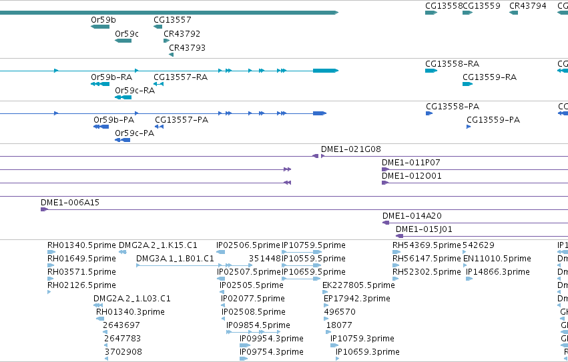Click the 3702908 feature
Image resolution: width=568 pixels, height=362 pixels.
pyautogui.click(x=106, y=359)
